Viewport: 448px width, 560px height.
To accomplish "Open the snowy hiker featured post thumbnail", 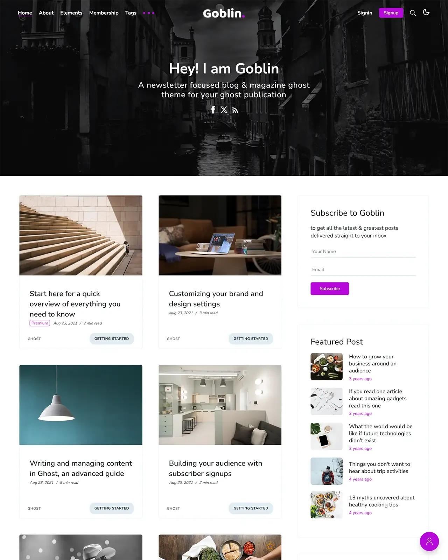I will point(327,471).
